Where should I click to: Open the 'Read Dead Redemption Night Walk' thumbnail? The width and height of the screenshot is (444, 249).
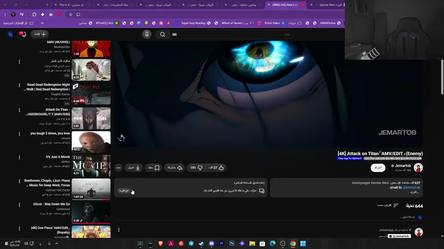91,94
